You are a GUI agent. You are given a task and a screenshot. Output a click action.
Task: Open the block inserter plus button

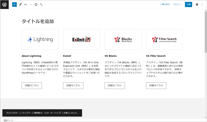point(14,5)
